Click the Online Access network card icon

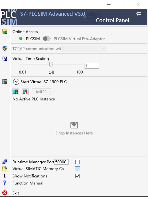4,31
